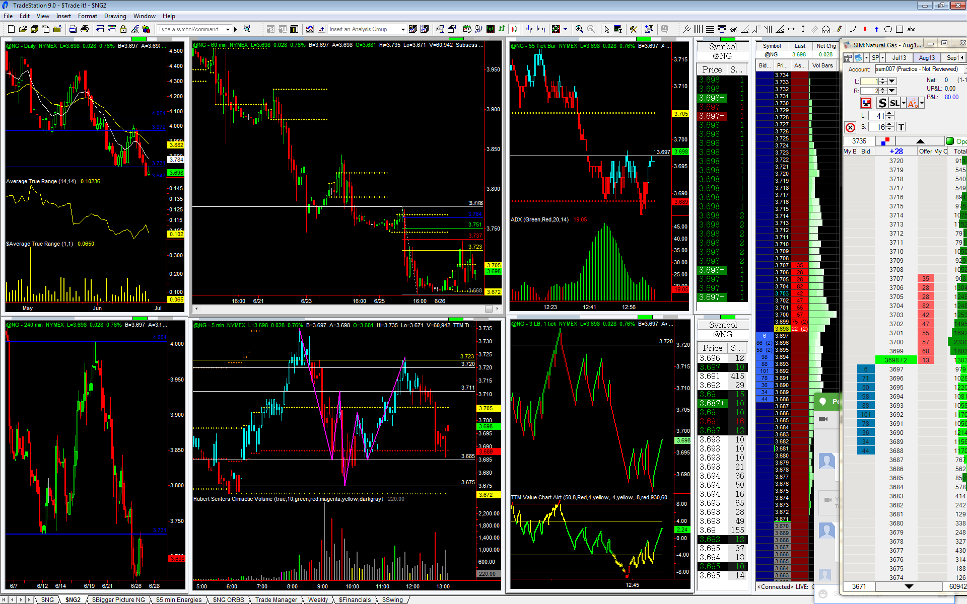Select the Jul13 contract button in Matrix
The height and width of the screenshot is (604, 967).
point(899,58)
